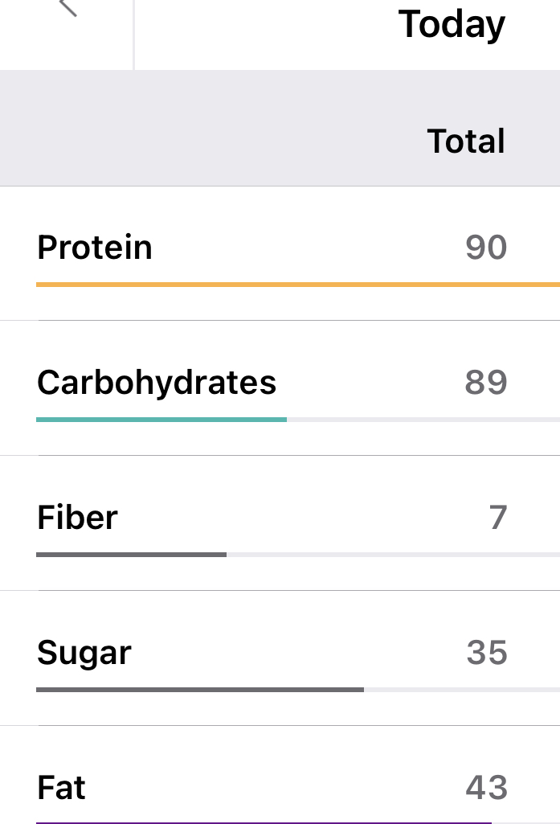Tap the purple Fat progress bar
Image resolution: width=560 pixels, height=824 pixels.
[x=264, y=822]
